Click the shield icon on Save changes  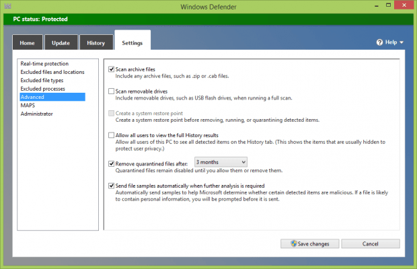point(294,243)
